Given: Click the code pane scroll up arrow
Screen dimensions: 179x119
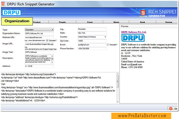Looking at the screenshot, I should (x=118, y=74).
